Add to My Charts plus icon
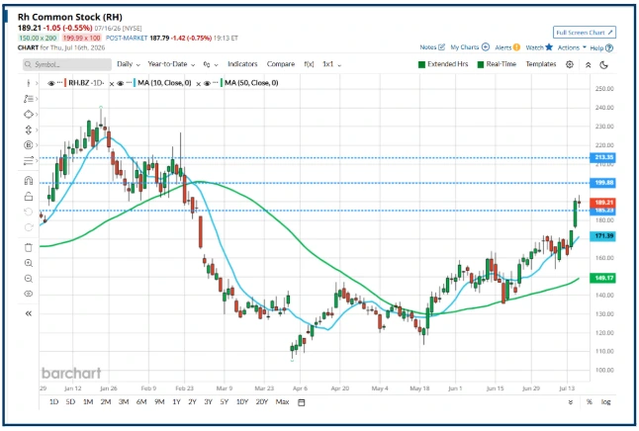Screen dimensions: 639x431 click(486, 46)
